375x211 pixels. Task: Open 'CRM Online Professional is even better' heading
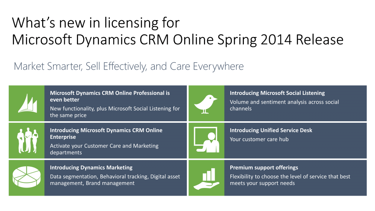tap(109, 96)
